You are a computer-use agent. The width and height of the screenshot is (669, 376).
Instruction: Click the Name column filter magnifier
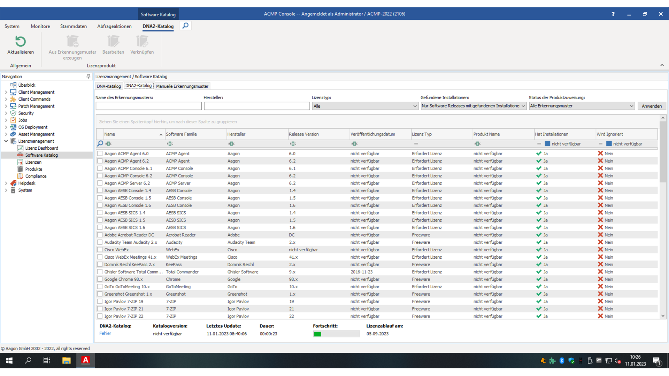pyautogui.click(x=100, y=143)
